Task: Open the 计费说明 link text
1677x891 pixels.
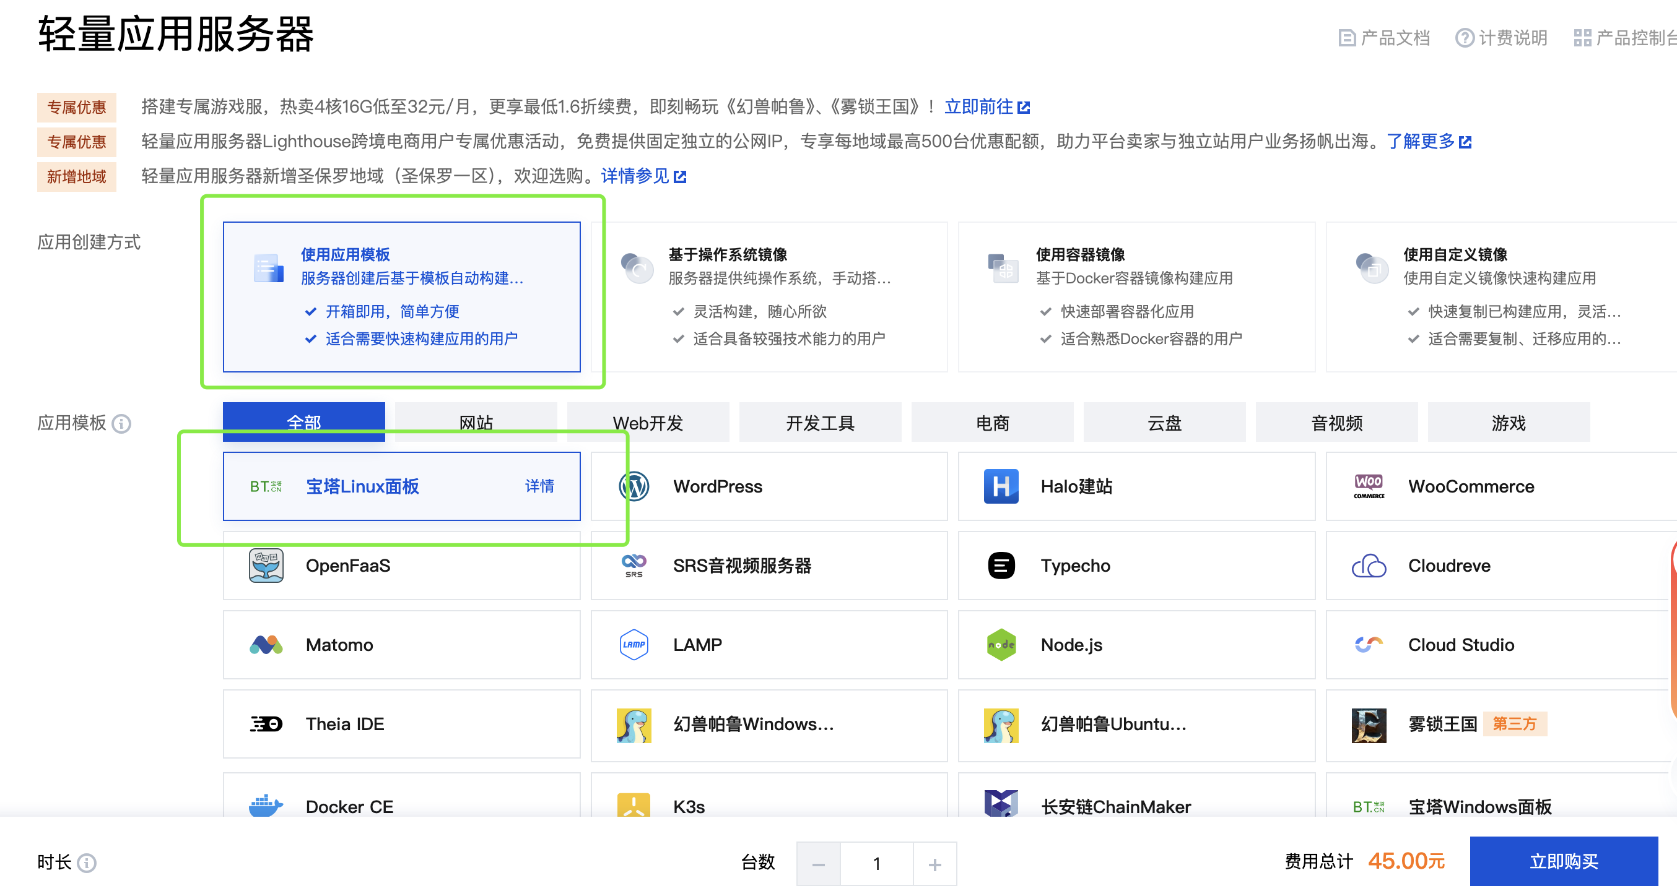Action: [x=1512, y=38]
